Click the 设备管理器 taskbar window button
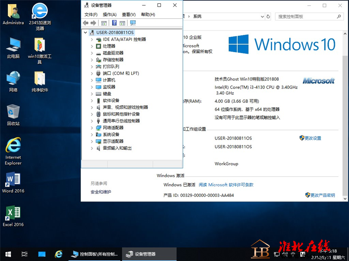349x261 pixels. point(149,254)
